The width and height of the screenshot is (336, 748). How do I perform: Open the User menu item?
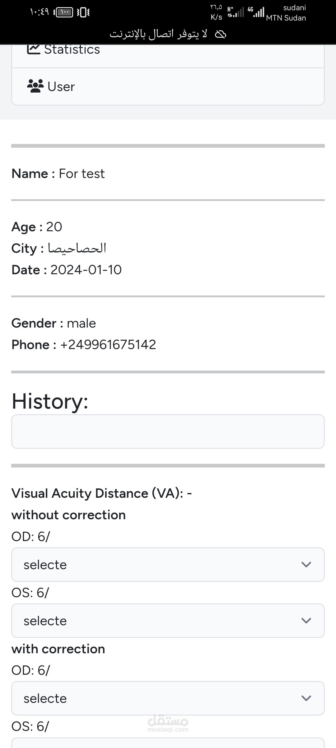pos(61,87)
